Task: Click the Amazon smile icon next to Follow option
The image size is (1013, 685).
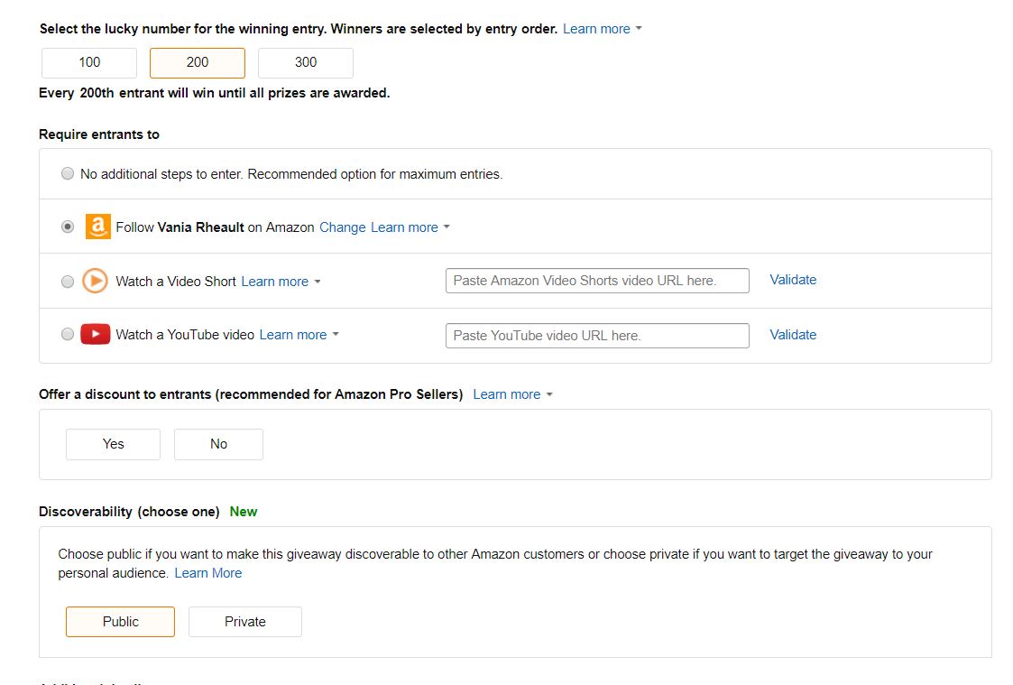Action: pyautogui.click(x=97, y=227)
